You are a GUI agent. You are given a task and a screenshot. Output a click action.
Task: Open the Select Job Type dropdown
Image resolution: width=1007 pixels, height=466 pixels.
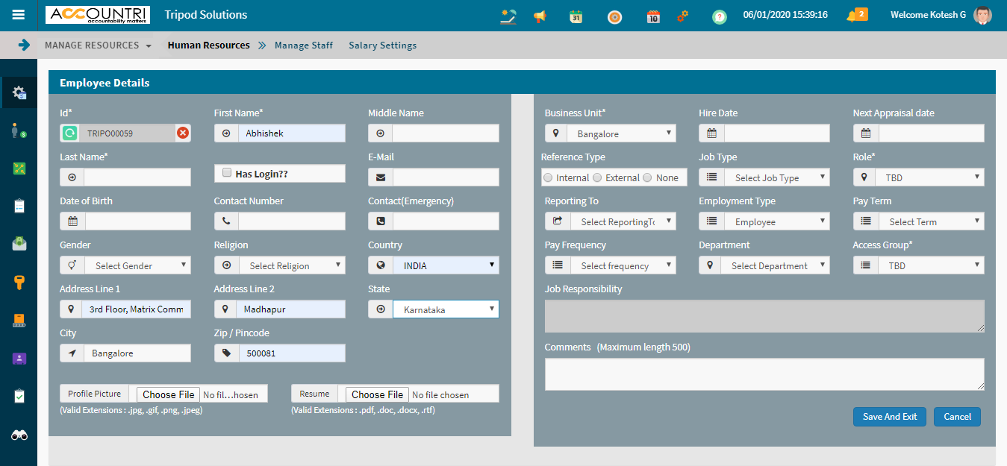pyautogui.click(x=776, y=177)
